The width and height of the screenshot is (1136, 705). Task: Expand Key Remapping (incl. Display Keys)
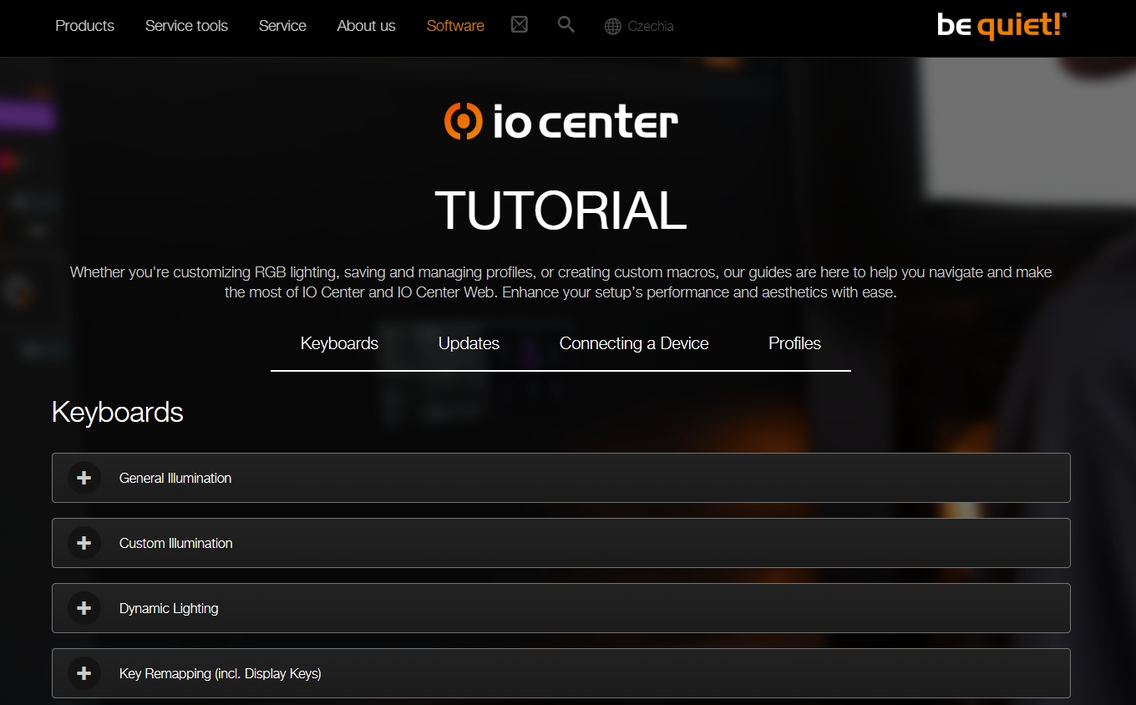[221, 673]
